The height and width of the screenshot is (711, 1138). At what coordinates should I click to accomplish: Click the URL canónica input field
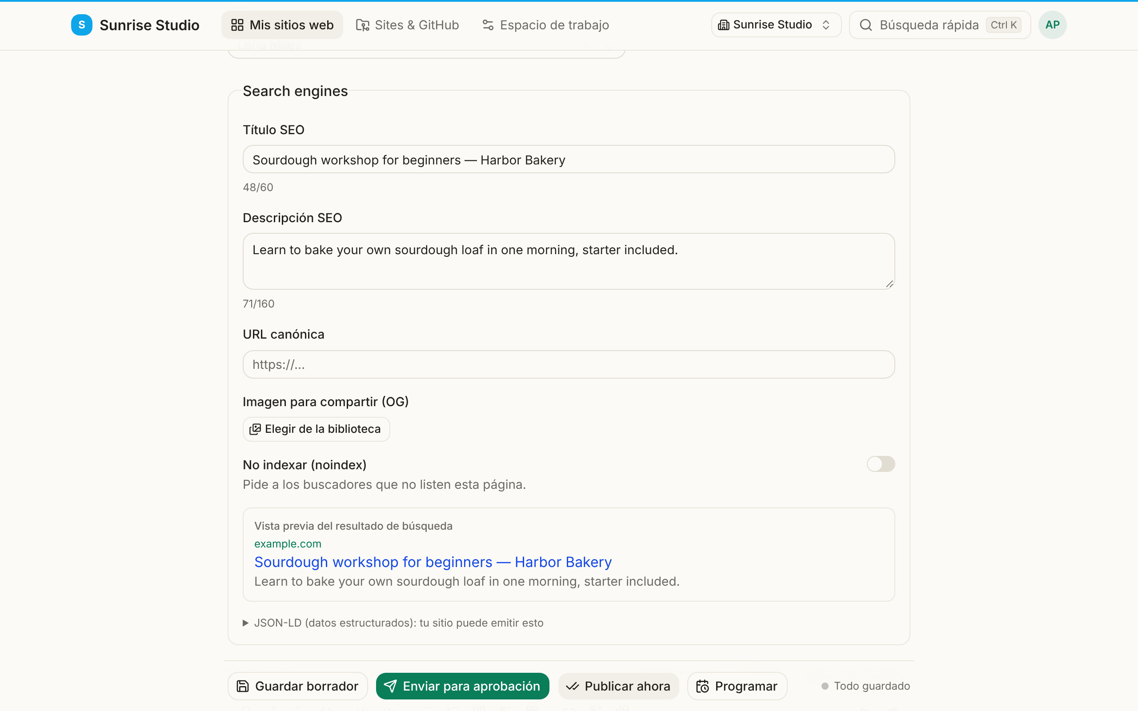569,364
